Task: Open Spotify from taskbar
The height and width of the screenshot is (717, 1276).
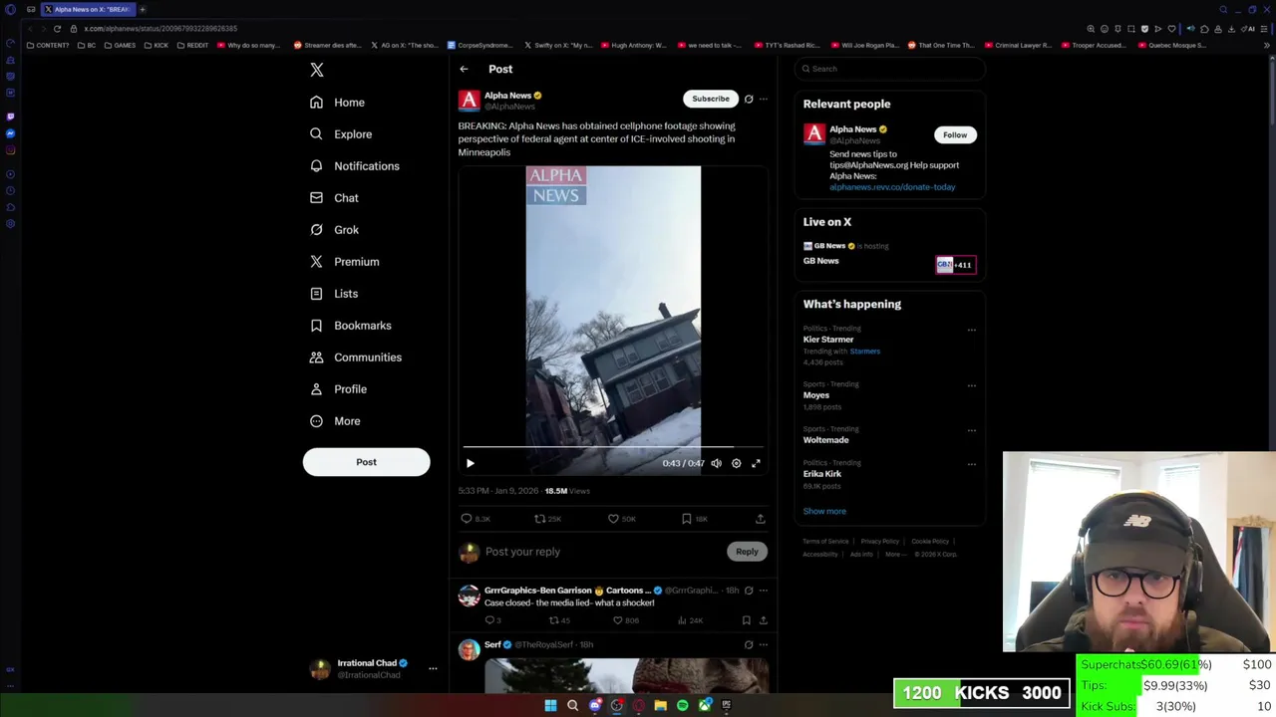Action: (x=682, y=705)
